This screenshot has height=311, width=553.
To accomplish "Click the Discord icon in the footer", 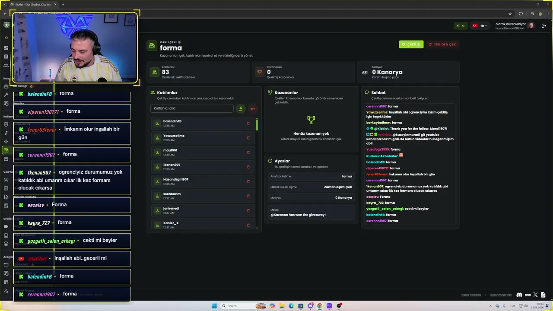I will 519,295.
